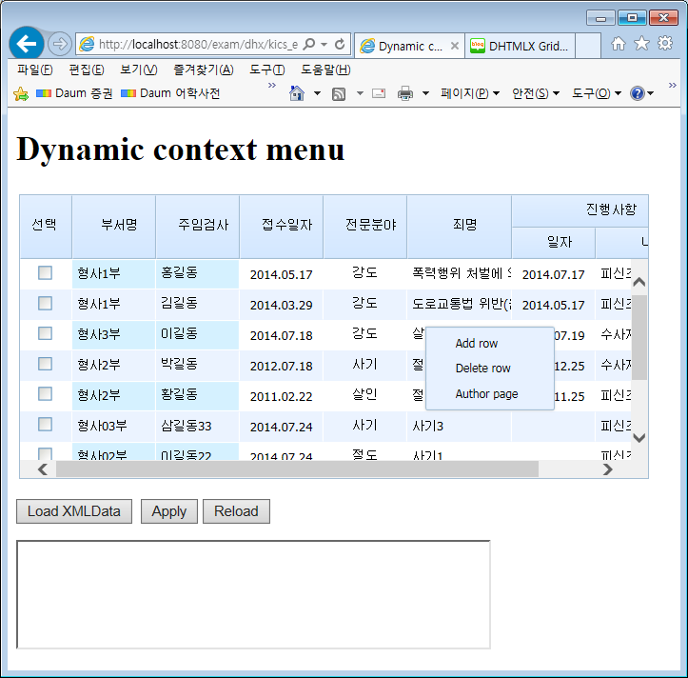Switch to the DHTMLX Grid tab
The height and width of the screenshot is (678, 688).
[x=520, y=46]
